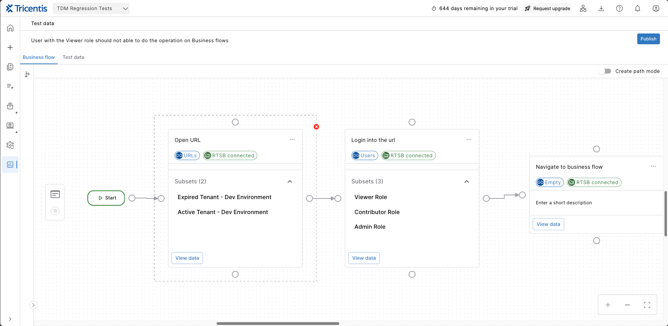Open the puzzle-gear settings sidebar icon
The image size is (668, 326).
pyautogui.click(x=10, y=145)
